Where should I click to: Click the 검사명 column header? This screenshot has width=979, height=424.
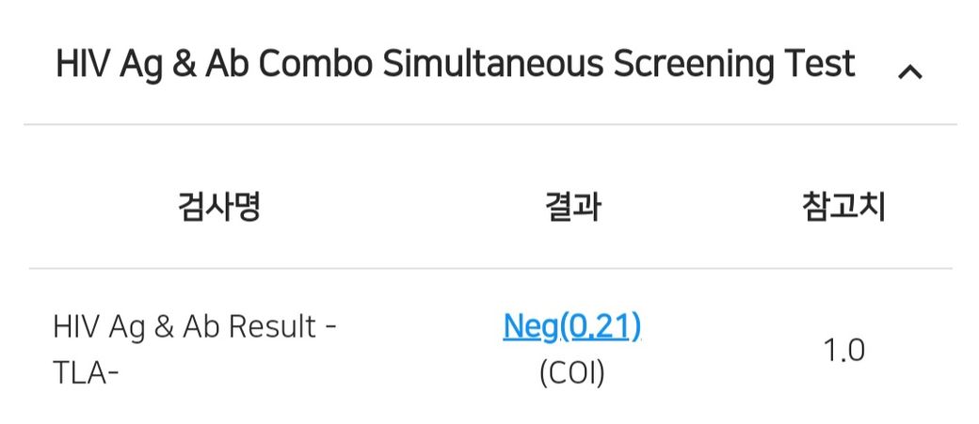tap(218, 207)
